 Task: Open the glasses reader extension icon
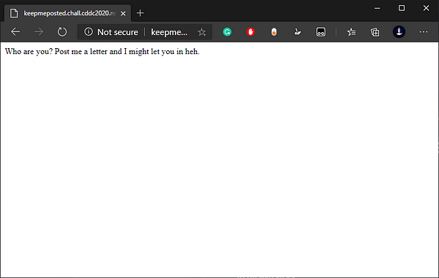click(320, 32)
